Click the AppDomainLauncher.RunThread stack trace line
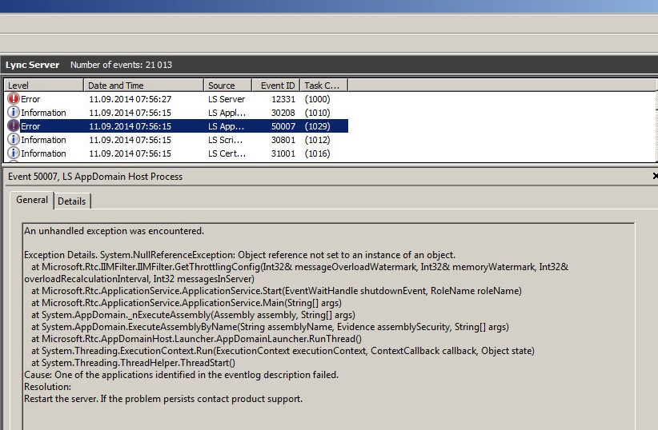 (x=196, y=339)
